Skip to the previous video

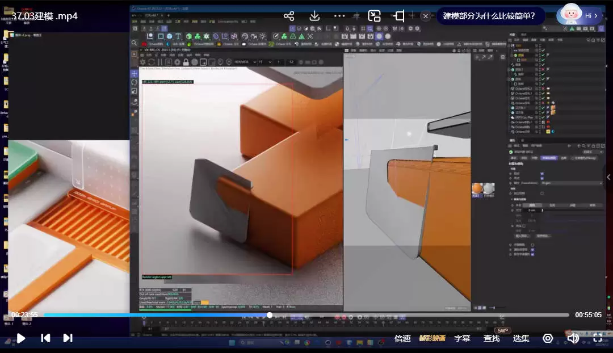pyautogui.click(x=45, y=338)
